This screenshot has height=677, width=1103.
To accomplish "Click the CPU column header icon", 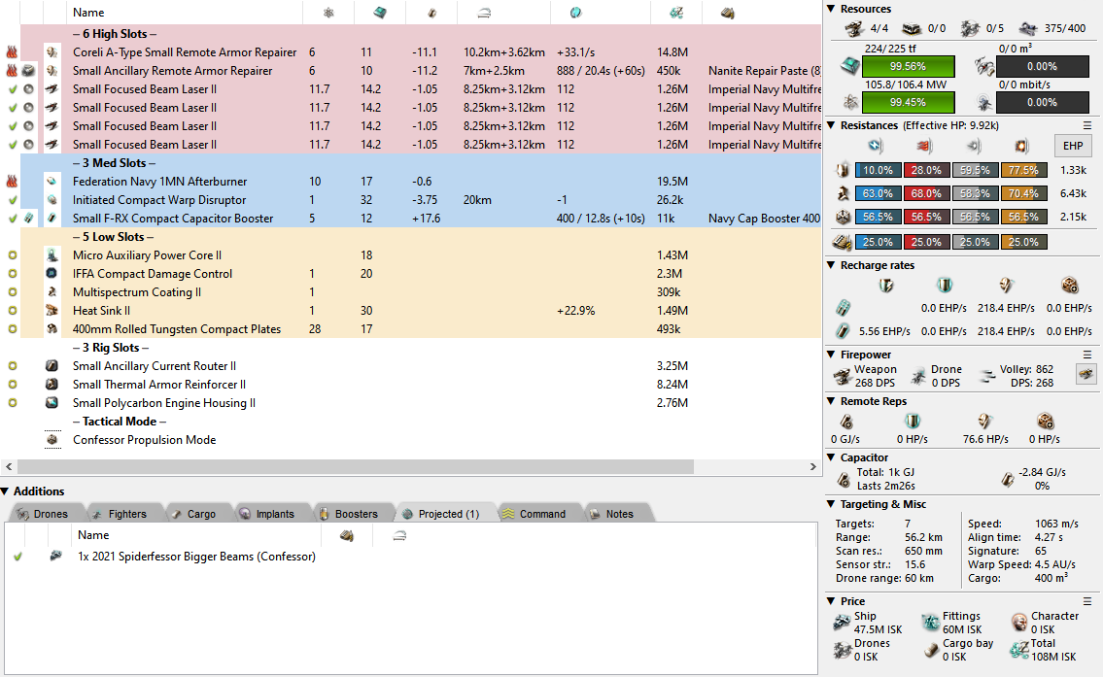I will coord(379,13).
